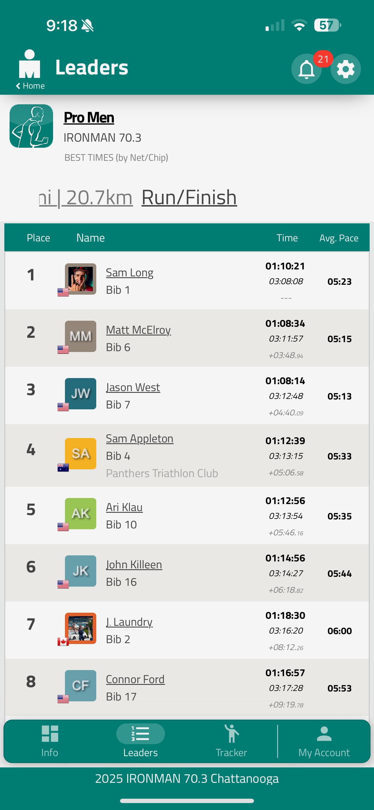Open the Pro Men category selector
This screenshot has height=810, width=374.
coord(89,118)
